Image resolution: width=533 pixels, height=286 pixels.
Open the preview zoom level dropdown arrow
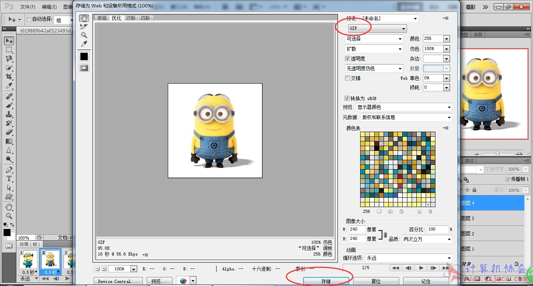point(133,269)
